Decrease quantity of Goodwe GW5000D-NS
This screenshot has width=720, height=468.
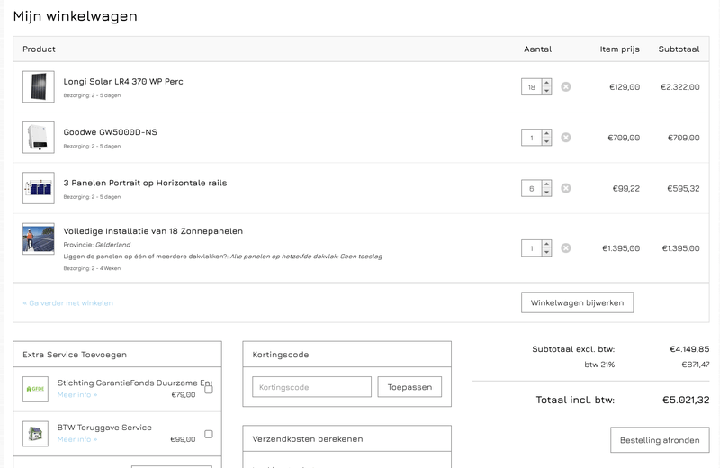tap(546, 141)
